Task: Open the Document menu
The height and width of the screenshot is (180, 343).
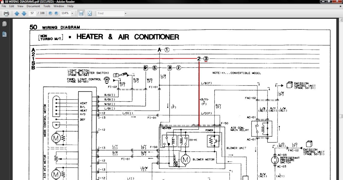Action: click(x=33, y=6)
